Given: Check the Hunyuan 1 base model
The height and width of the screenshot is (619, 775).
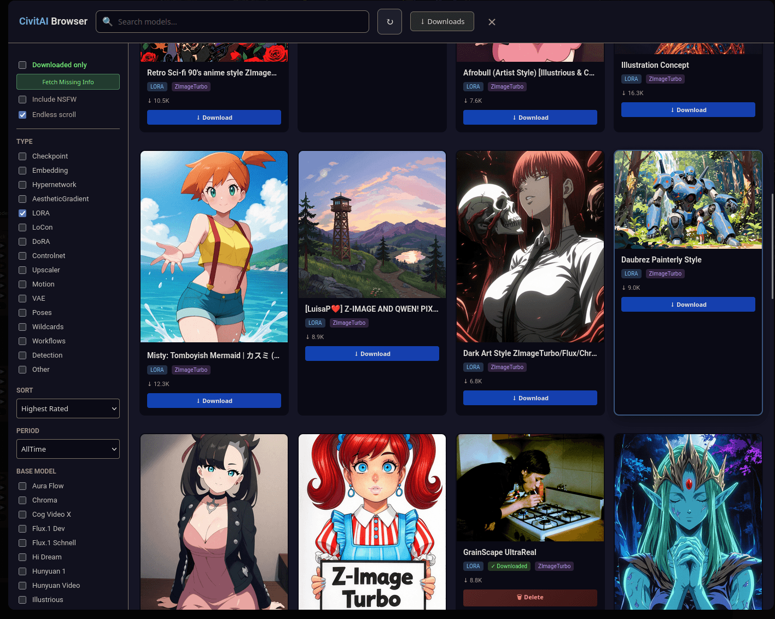Looking at the screenshot, I should pyautogui.click(x=22, y=571).
